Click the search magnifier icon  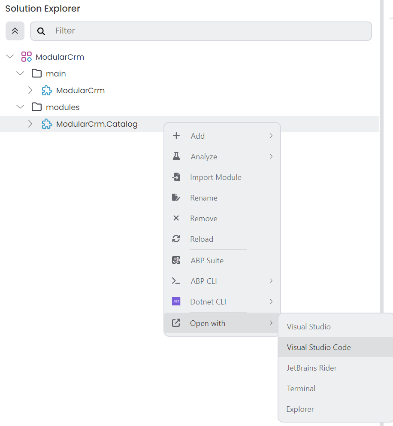pyautogui.click(x=41, y=31)
